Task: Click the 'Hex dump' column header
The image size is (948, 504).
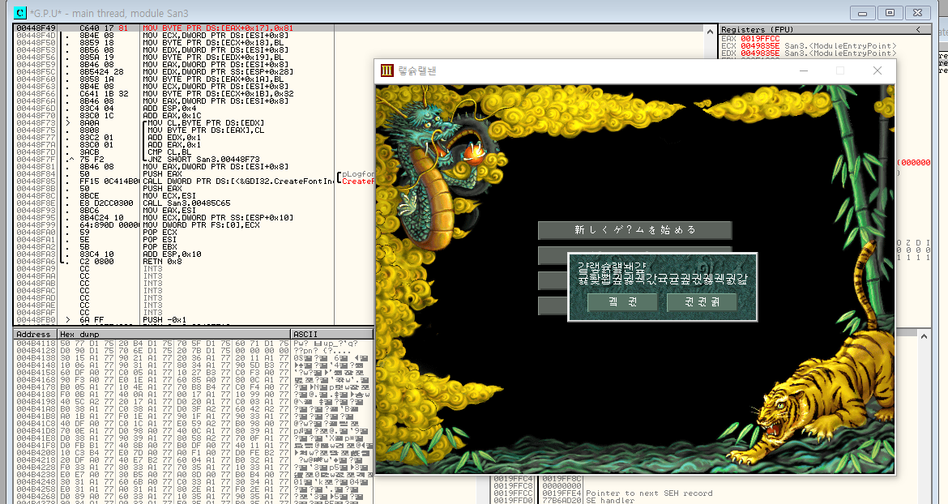Action: click(175, 334)
